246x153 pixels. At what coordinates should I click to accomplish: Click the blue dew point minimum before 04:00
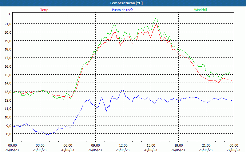tap(48, 135)
